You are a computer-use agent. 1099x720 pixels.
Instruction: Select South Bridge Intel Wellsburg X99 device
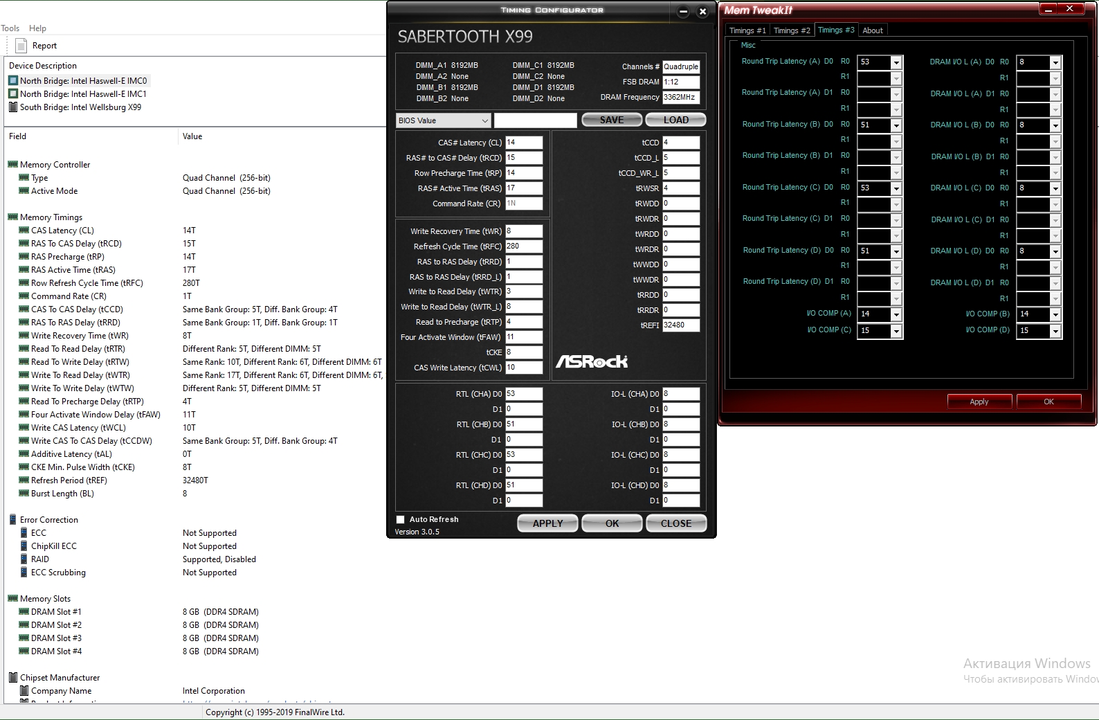coord(75,107)
